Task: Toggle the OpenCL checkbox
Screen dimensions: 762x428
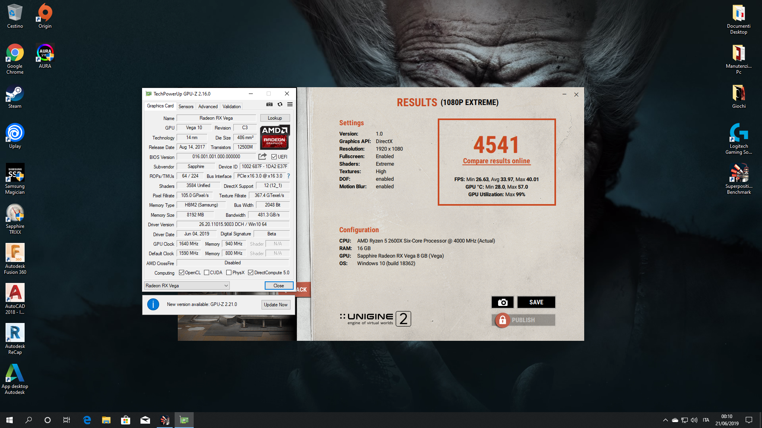Action: 181,273
